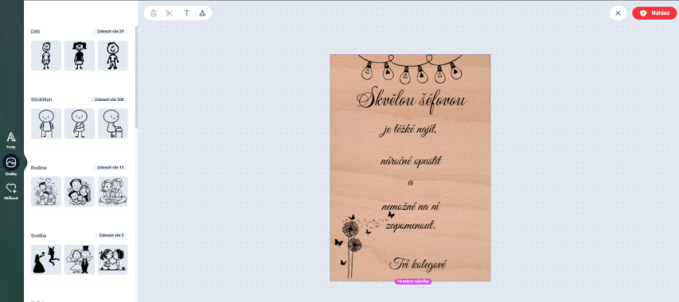Add StickMan with arm sling graphic
The height and width of the screenshot is (302, 679).
tap(79, 124)
